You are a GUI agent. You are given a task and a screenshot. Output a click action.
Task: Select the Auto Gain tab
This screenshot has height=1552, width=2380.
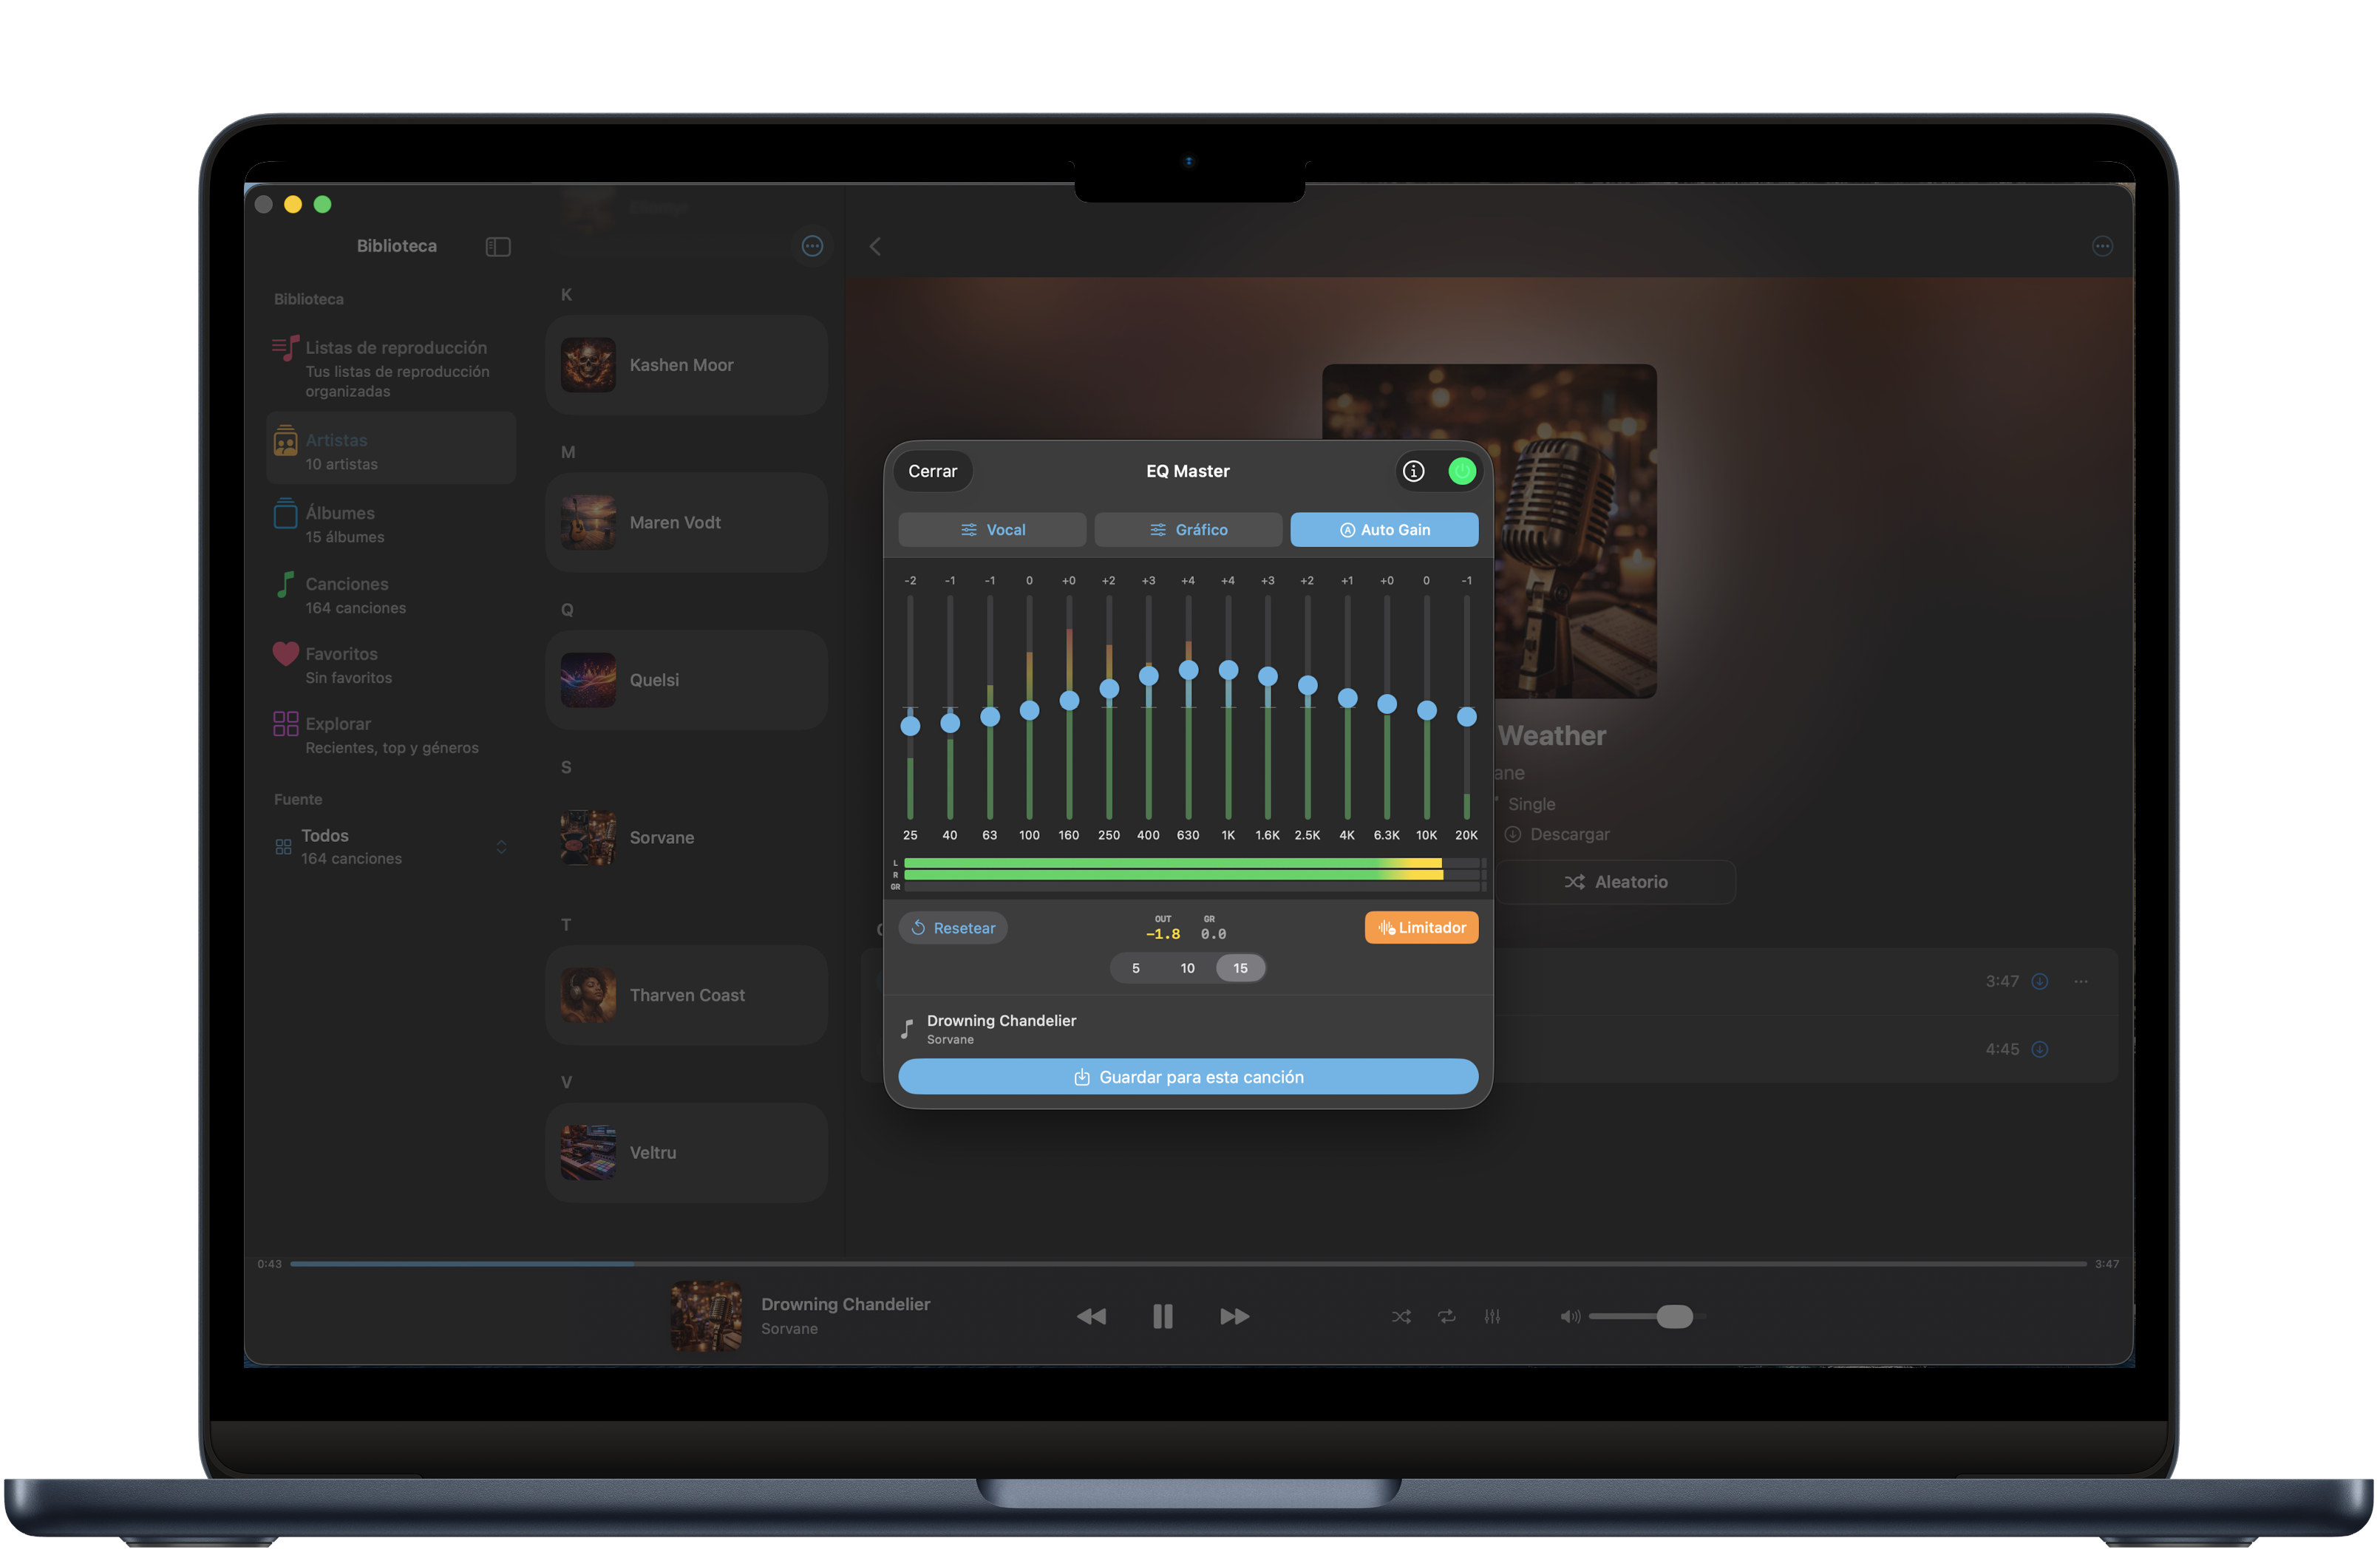click(x=1384, y=530)
